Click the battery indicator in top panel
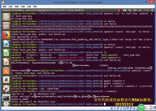 click(135, 10)
